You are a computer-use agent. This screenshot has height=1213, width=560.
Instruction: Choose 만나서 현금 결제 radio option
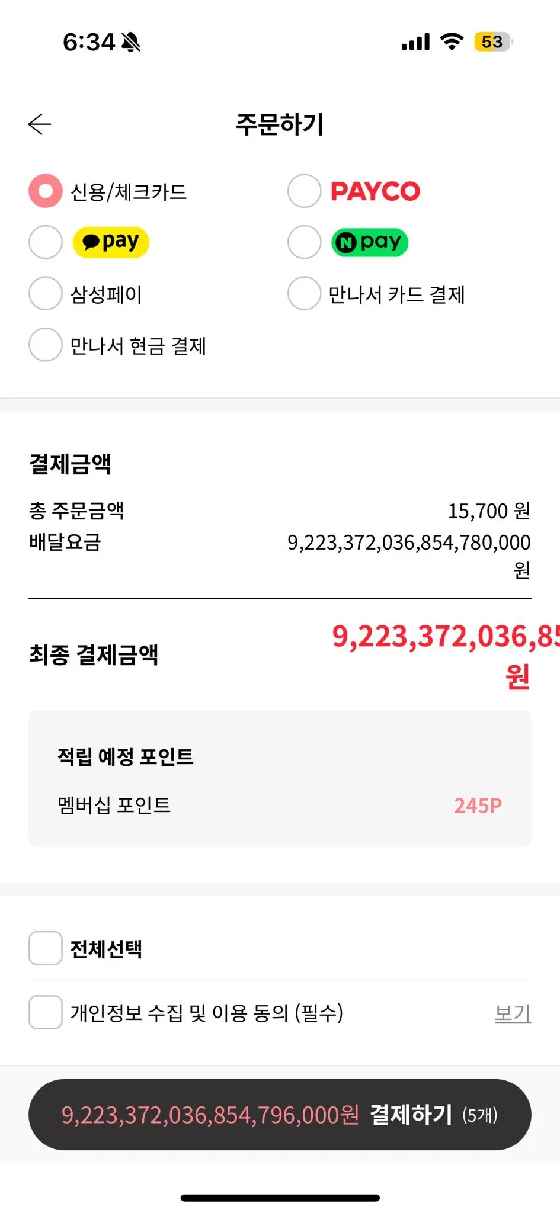point(46,345)
